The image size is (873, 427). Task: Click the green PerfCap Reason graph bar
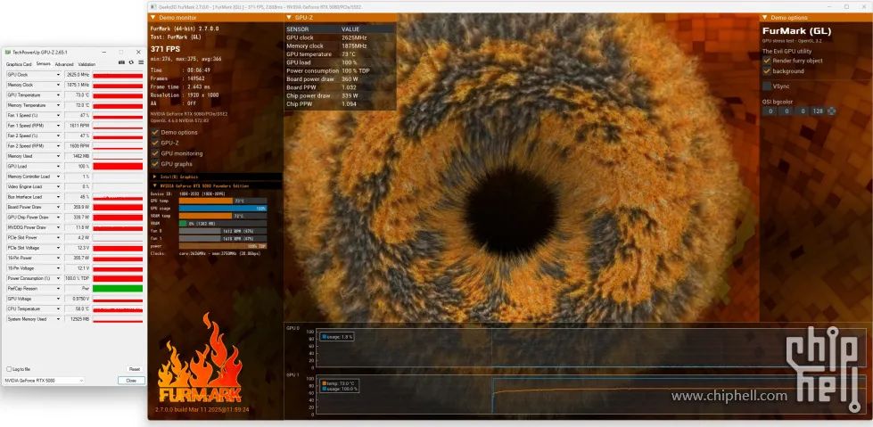point(118,288)
